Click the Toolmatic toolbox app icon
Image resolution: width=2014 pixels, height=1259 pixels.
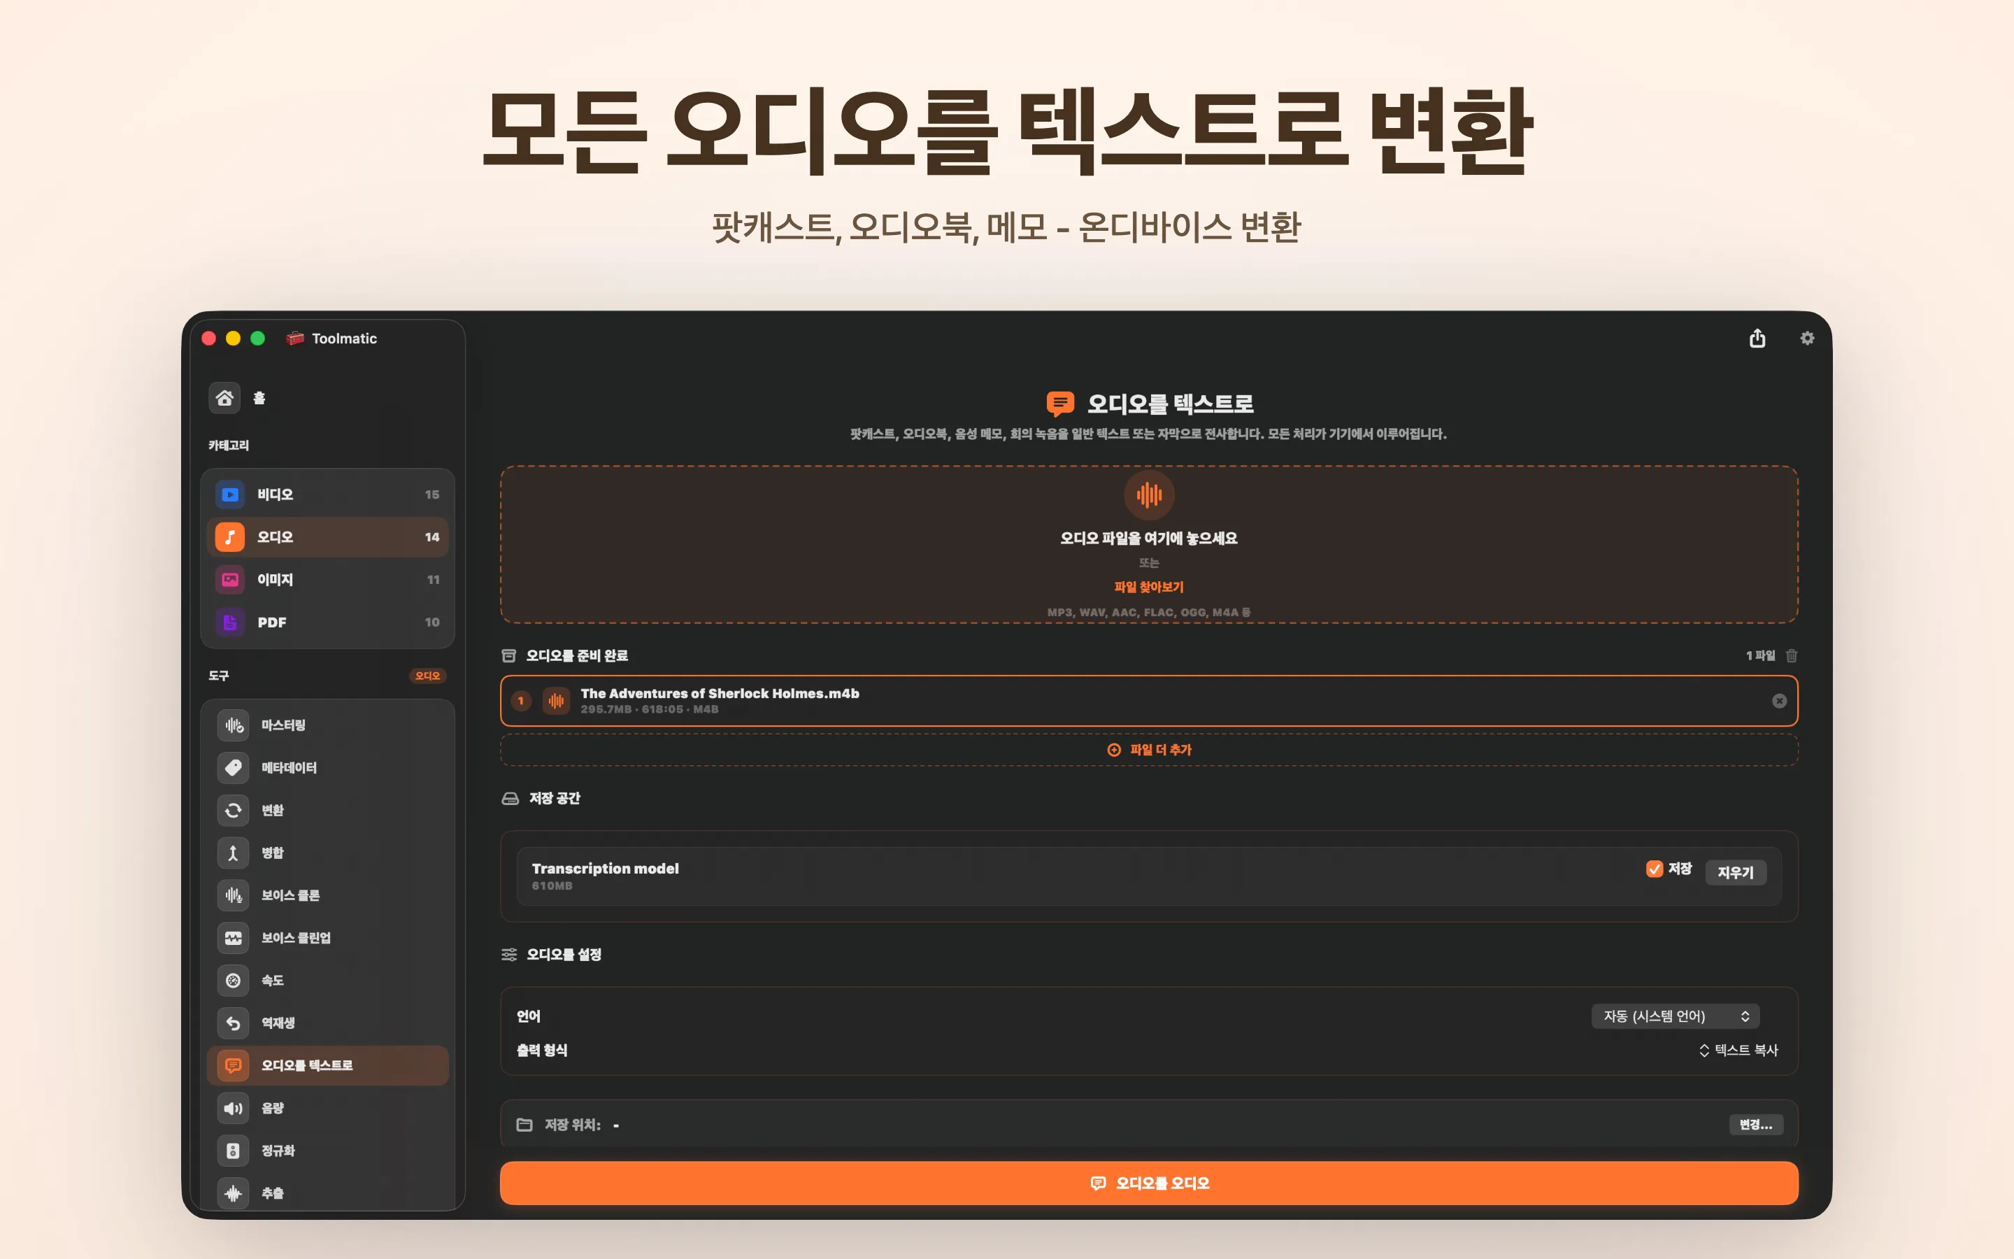[x=294, y=338]
